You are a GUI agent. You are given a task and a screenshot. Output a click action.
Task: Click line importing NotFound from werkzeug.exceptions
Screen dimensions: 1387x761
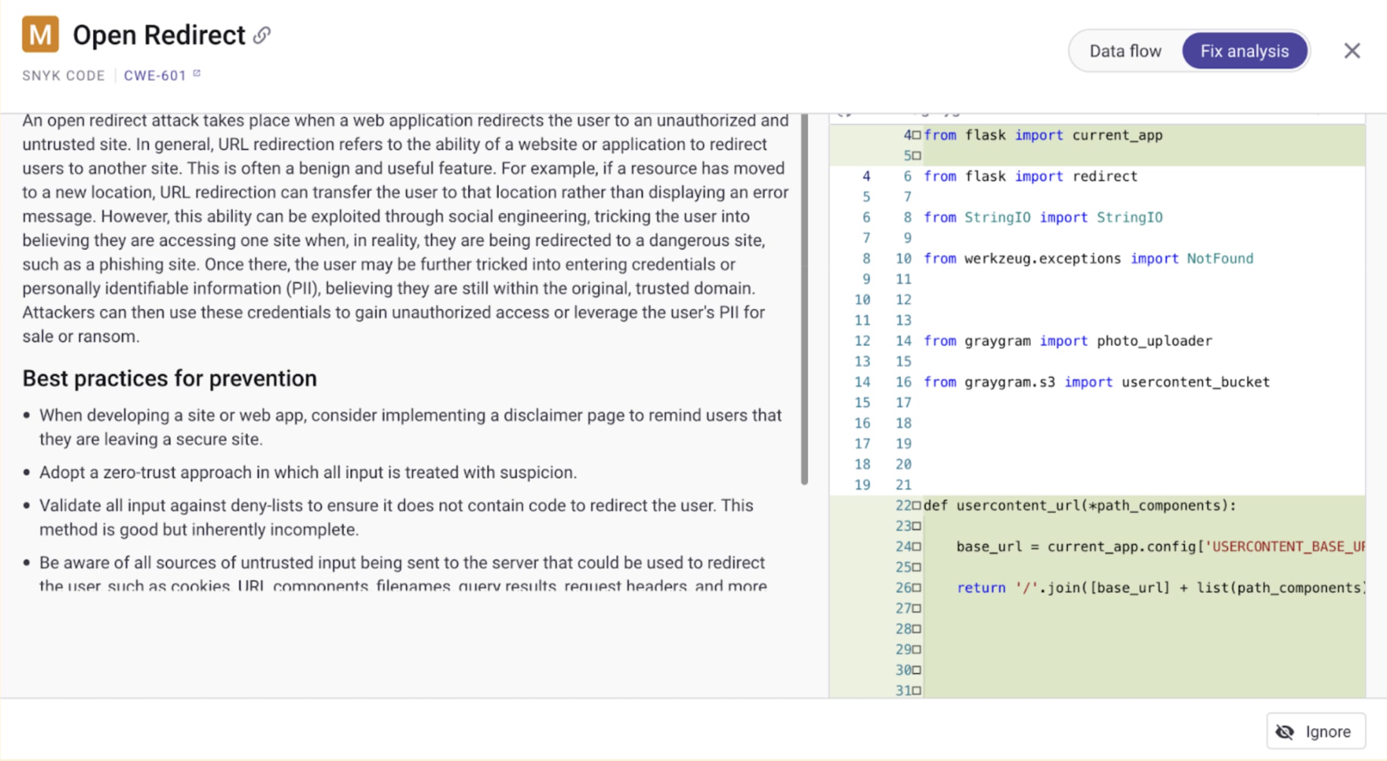1088,258
